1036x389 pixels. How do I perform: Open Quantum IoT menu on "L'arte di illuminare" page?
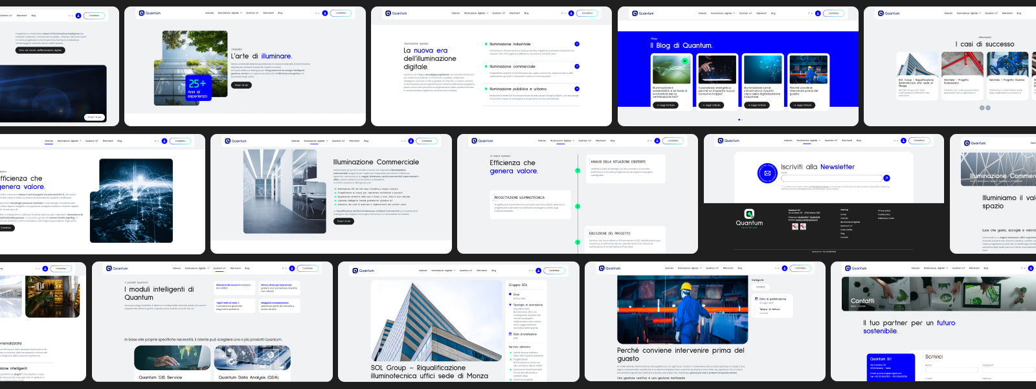pos(253,13)
